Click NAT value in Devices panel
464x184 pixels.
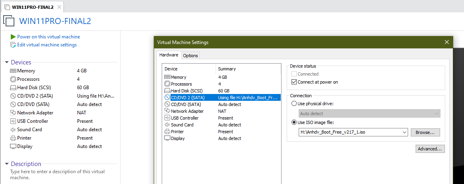coord(81,112)
